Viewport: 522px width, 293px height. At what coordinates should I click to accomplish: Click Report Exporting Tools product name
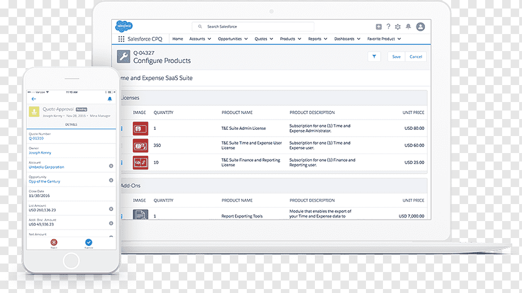(x=242, y=216)
